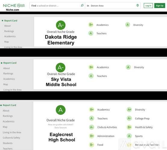The width and height of the screenshot is (167, 150).
Task: Click Dakota Ridge overall A- grade badge
Action: (61, 25)
